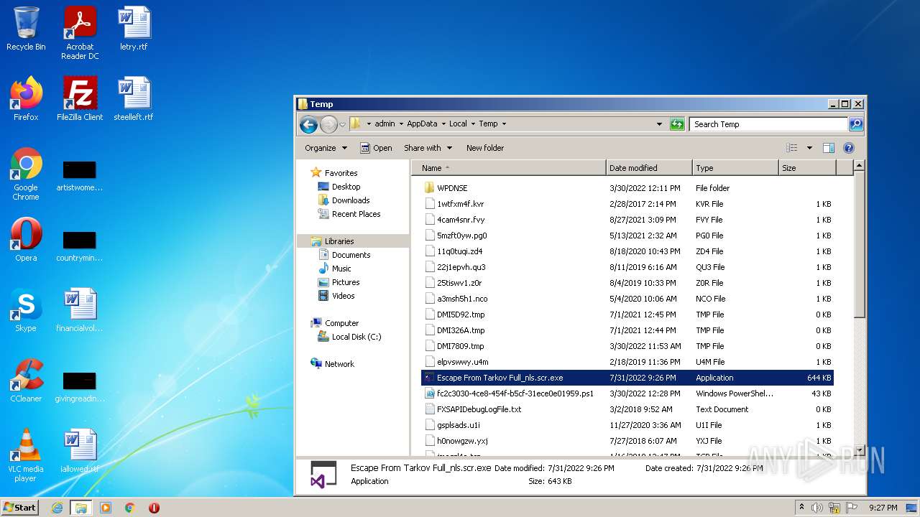Open Opera from the taskbar
920x517 pixels.
[154, 508]
